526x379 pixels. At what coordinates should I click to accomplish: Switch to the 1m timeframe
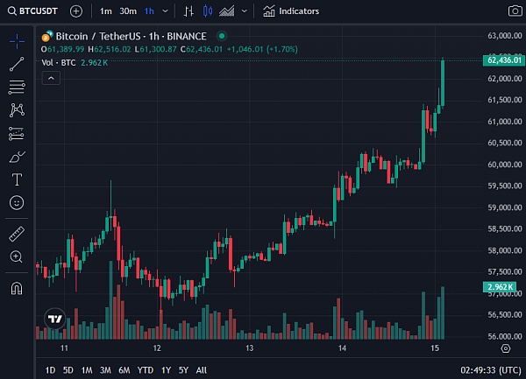pos(106,11)
